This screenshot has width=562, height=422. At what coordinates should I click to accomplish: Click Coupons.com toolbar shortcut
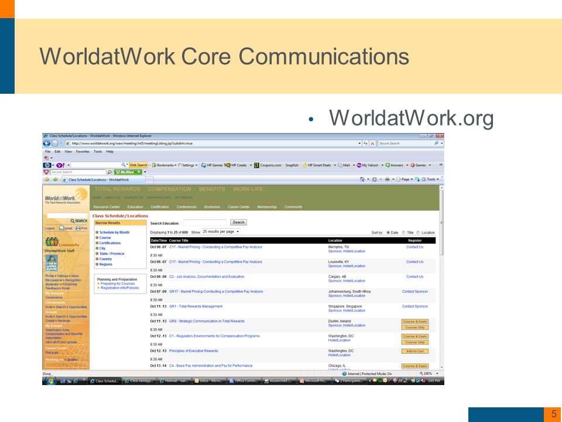(268, 165)
